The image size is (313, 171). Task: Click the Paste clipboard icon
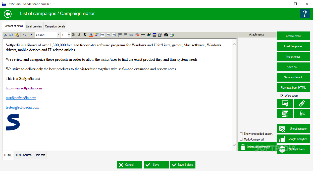17,35
